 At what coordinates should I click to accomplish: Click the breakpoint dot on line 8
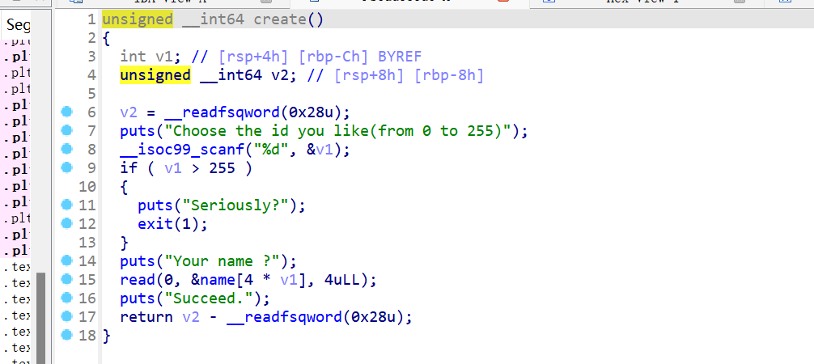[x=67, y=149]
